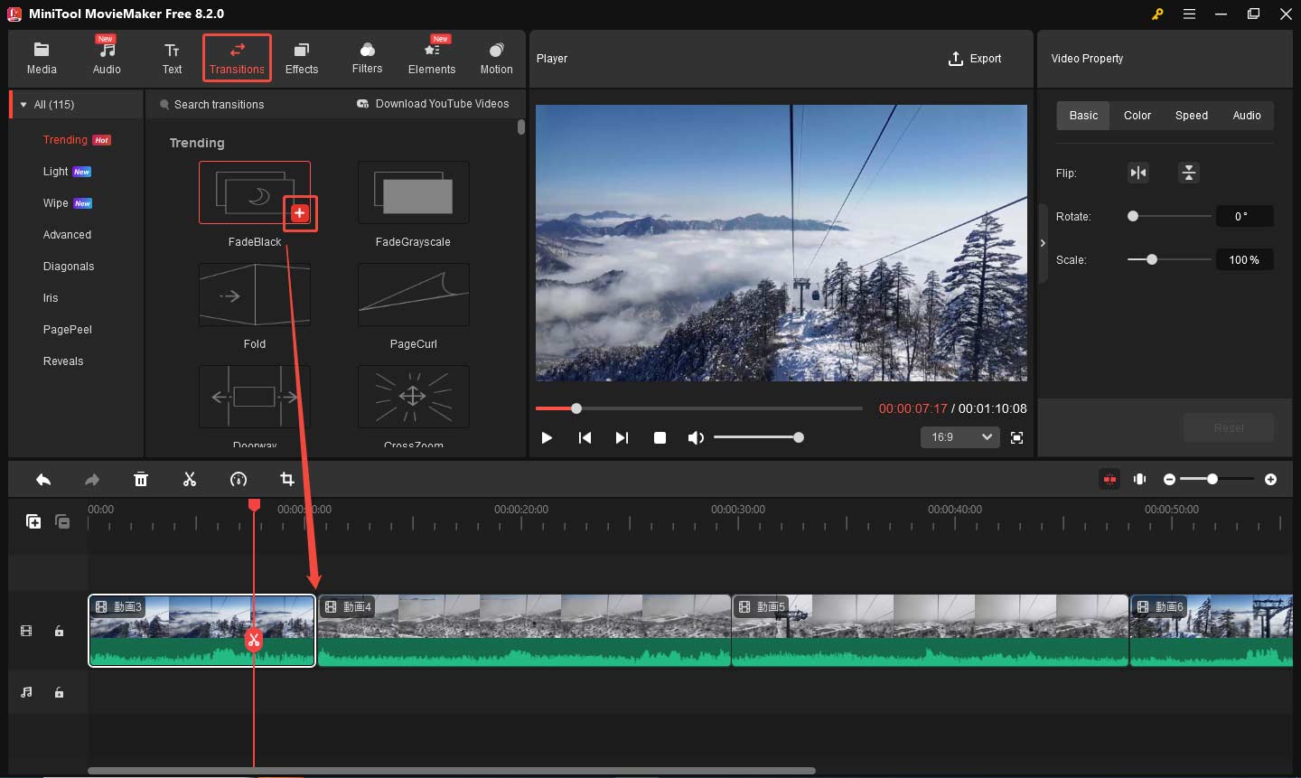Adjust the player volume slider
Image resolution: width=1301 pixels, height=778 pixels.
pos(759,437)
